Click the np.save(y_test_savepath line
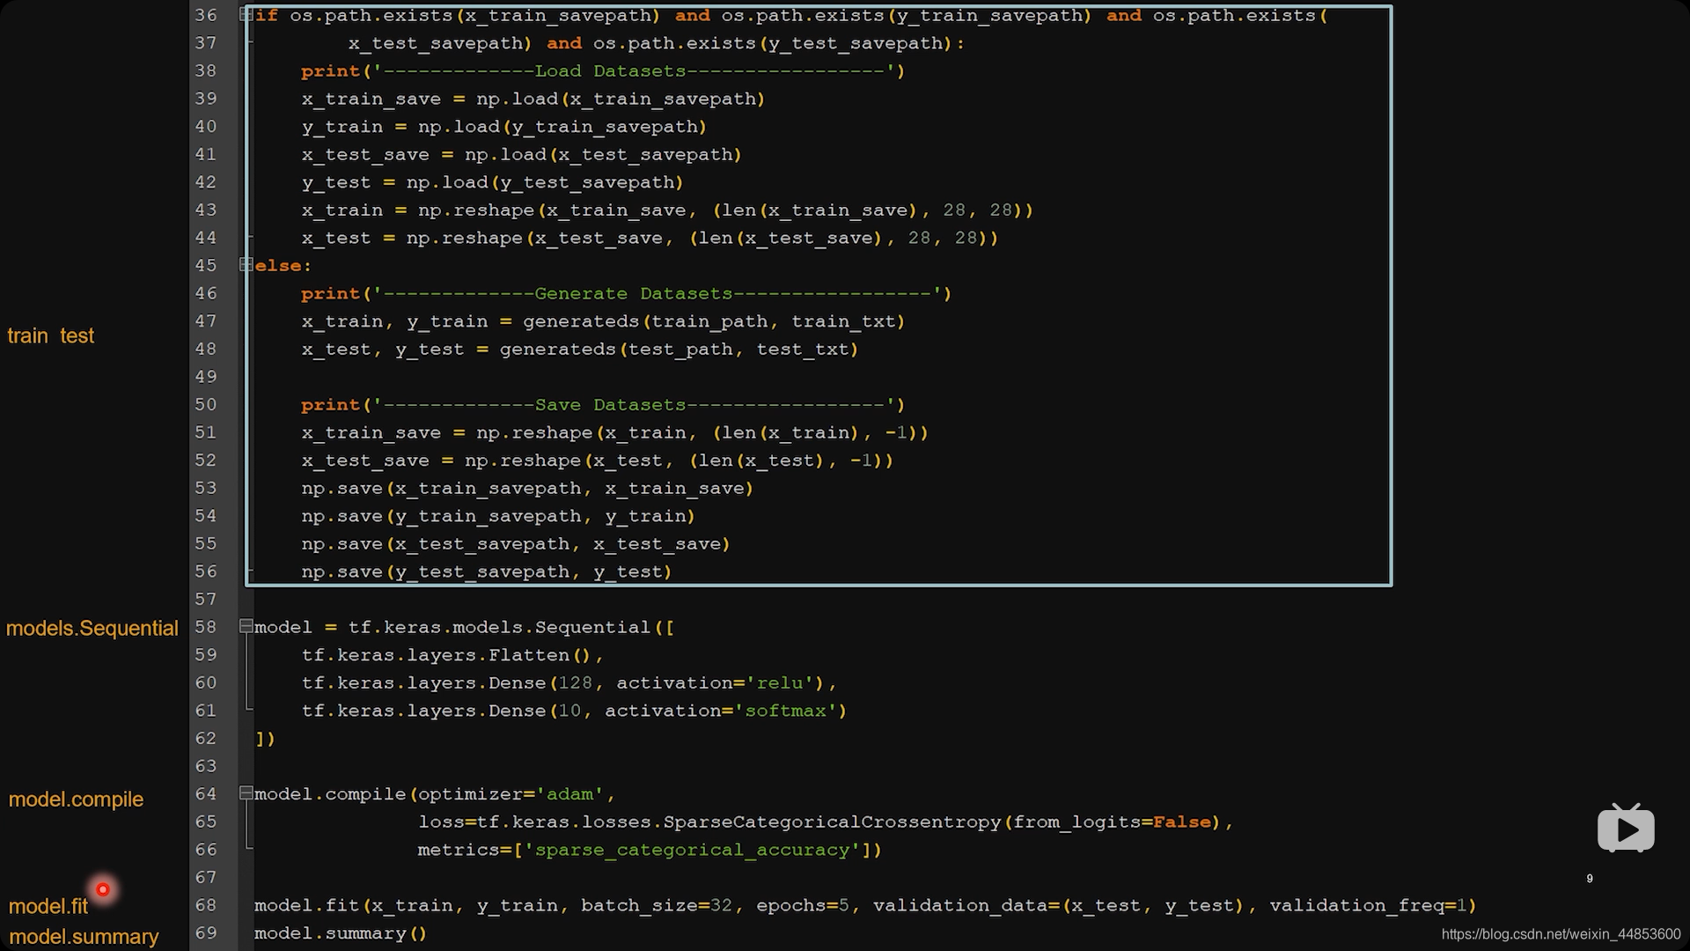 (487, 571)
